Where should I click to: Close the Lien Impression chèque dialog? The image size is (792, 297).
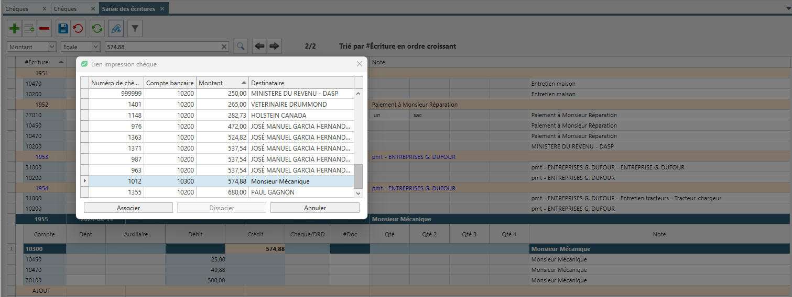[360, 64]
